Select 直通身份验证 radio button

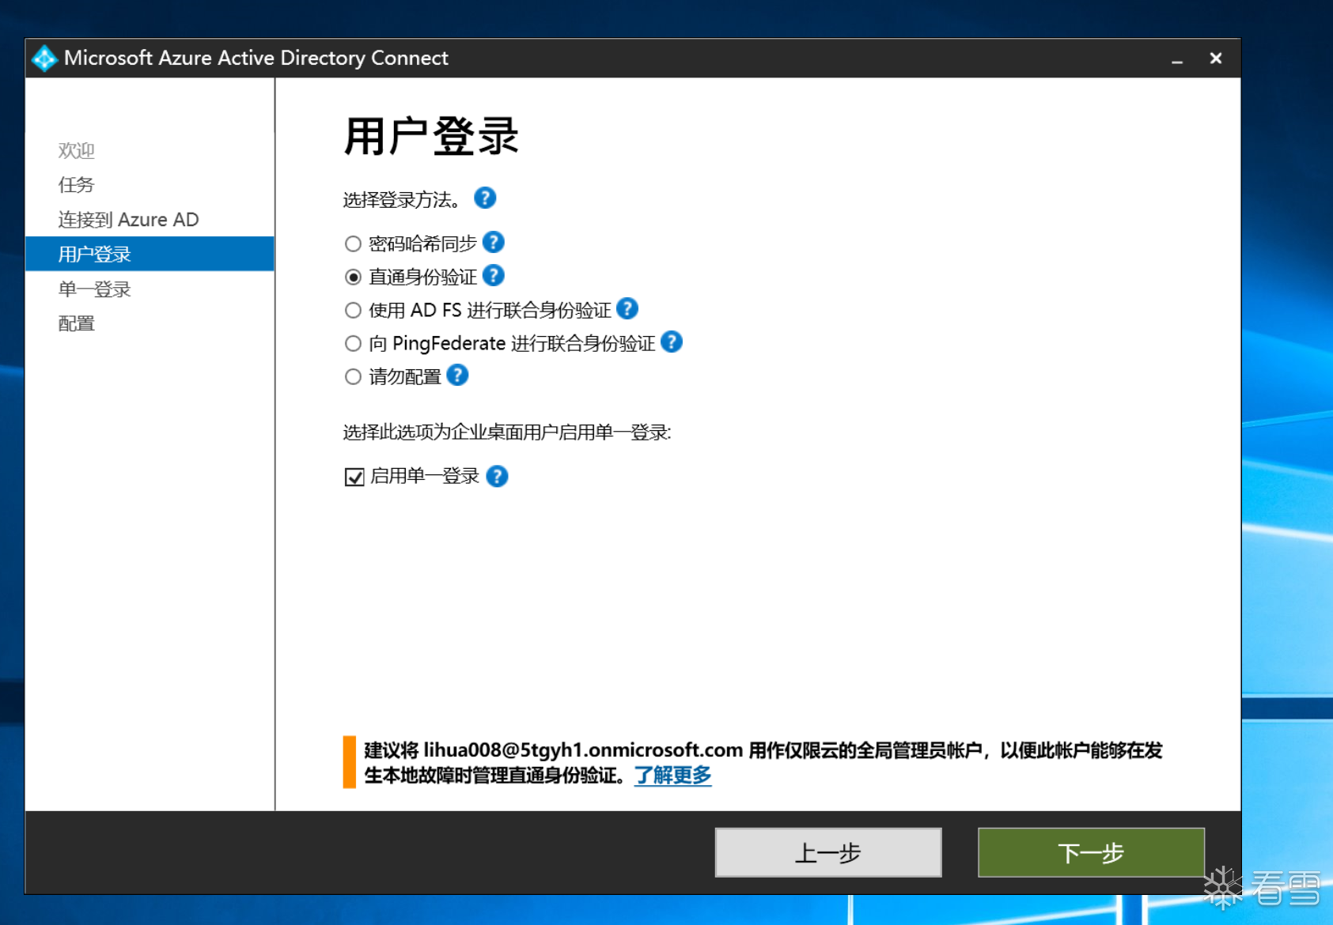(353, 277)
